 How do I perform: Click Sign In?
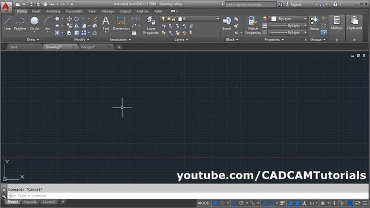coord(294,4)
